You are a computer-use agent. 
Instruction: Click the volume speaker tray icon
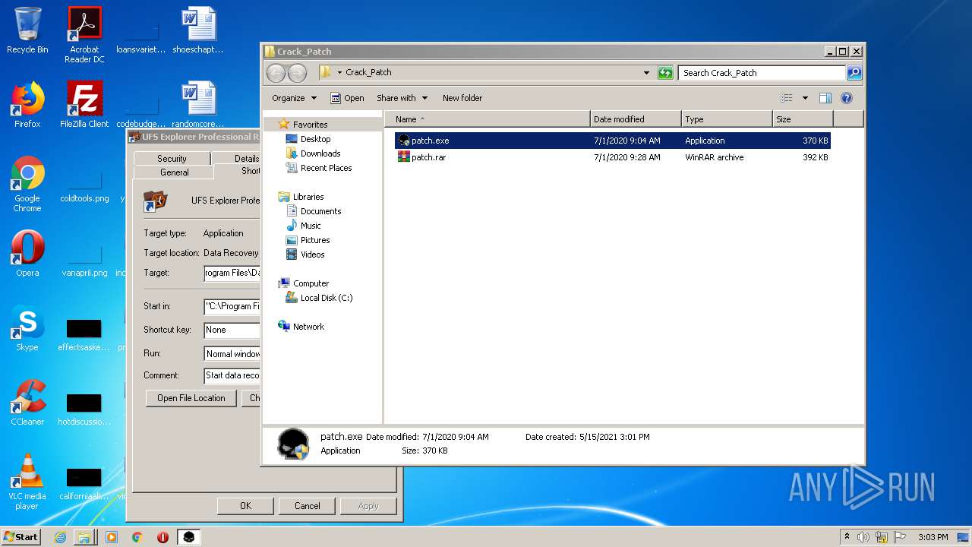(x=863, y=537)
